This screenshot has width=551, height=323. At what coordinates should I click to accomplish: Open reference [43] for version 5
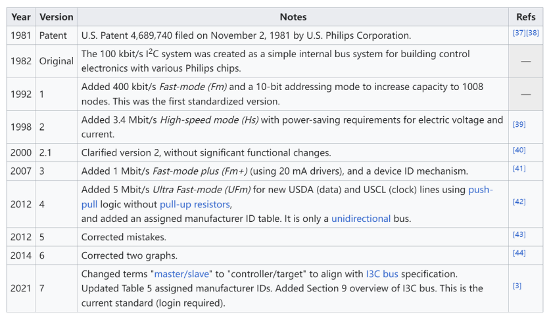(x=519, y=234)
